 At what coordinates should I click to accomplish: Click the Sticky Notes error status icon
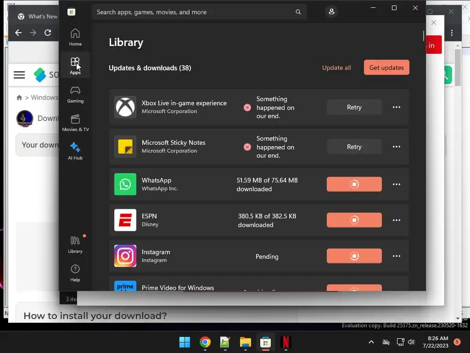click(247, 147)
